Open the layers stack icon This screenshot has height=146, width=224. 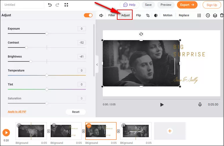tap(215, 15)
